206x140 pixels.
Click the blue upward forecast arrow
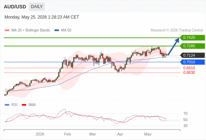click(x=174, y=47)
